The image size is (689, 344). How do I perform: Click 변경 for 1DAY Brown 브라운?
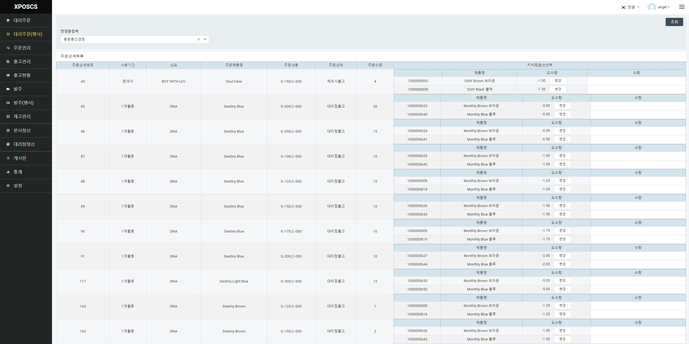point(558,81)
